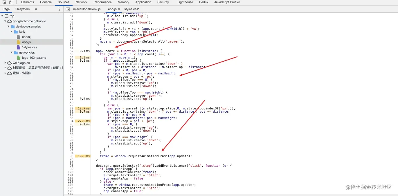The width and height of the screenshot is (398, 196).
Task: Click the querySelectorAll('.mover') code line
Action: pyautogui.click(x=142, y=41)
